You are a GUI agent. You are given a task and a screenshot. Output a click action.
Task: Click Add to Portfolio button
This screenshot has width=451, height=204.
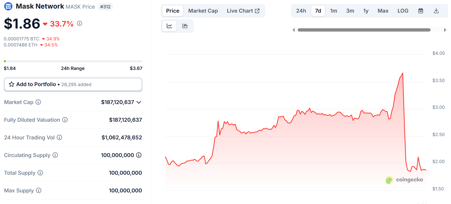pos(73,84)
